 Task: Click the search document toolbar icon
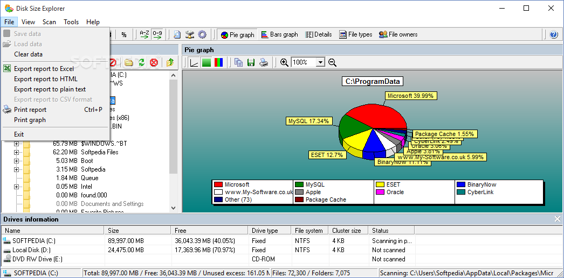tap(177, 35)
